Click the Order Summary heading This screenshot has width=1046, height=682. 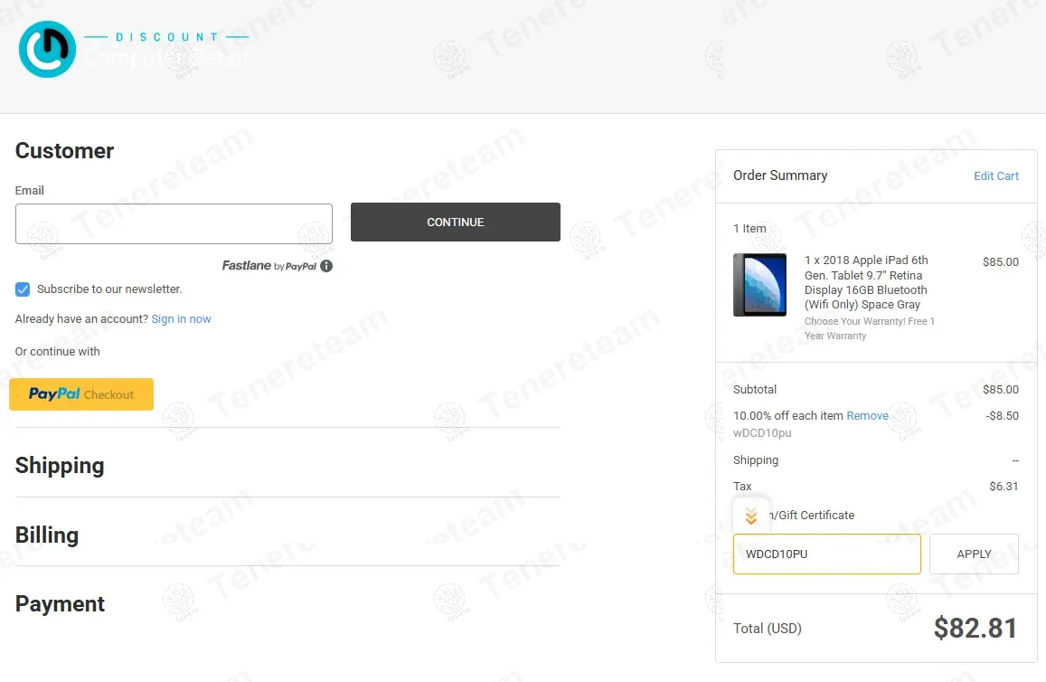pyautogui.click(x=780, y=175)
